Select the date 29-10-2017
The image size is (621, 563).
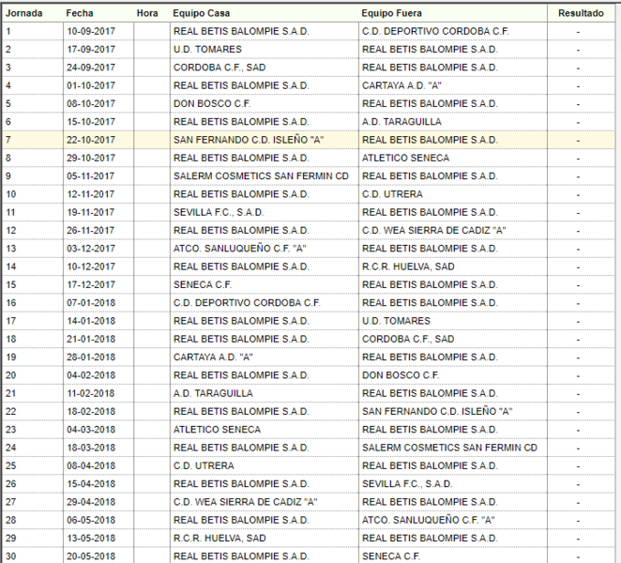91,158
